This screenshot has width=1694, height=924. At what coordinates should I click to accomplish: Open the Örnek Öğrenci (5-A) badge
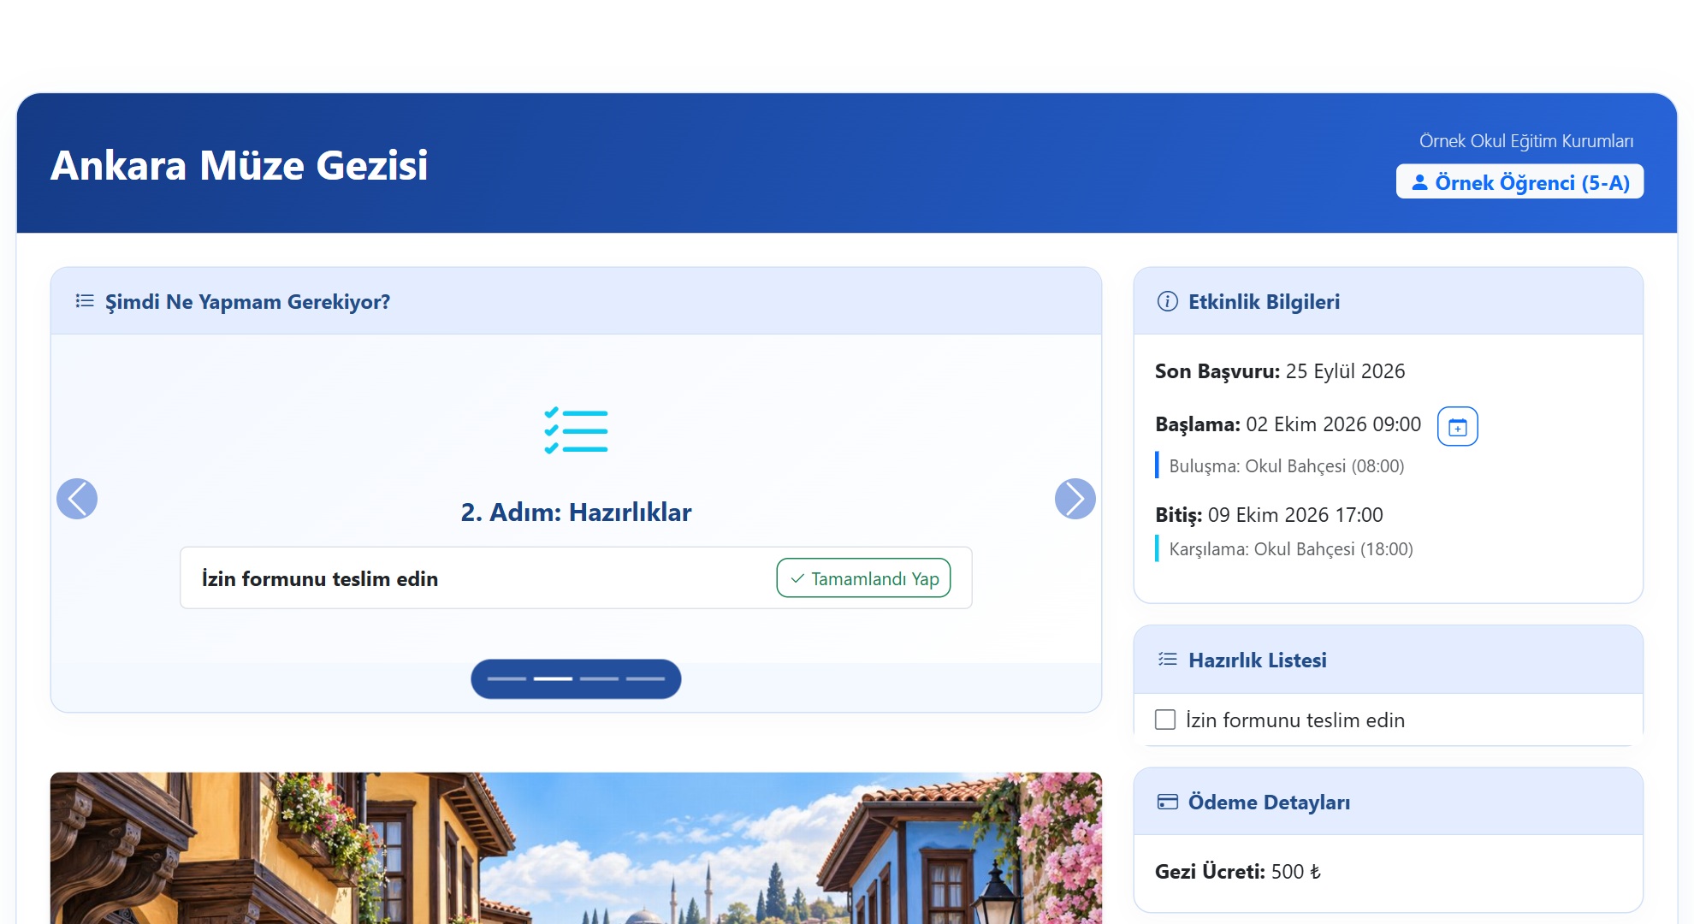pyautogui.click(x=1519, y=181)
